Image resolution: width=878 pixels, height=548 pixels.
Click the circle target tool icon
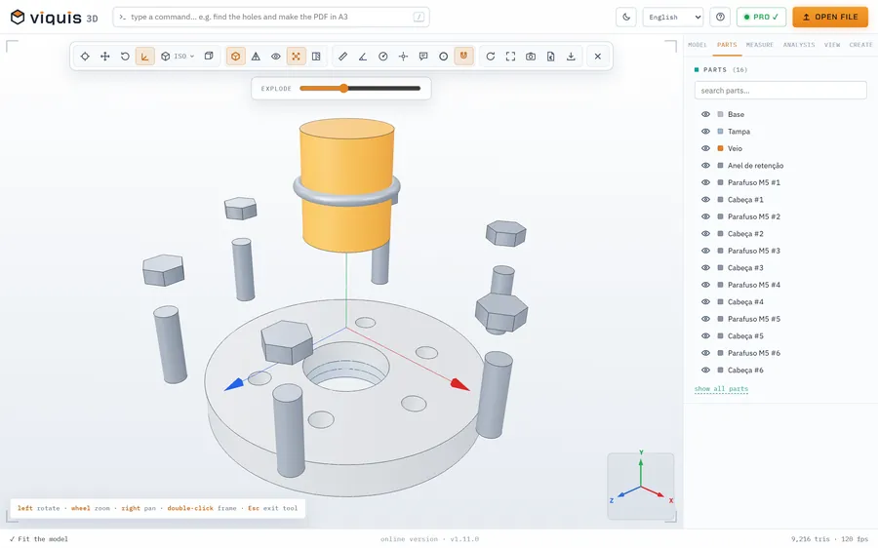(x=444, y=56)
